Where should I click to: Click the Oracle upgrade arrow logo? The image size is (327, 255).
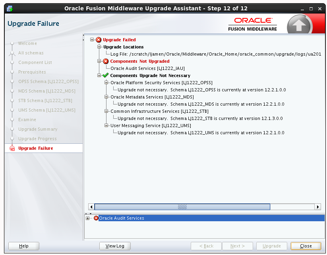[x=299, y=25]
